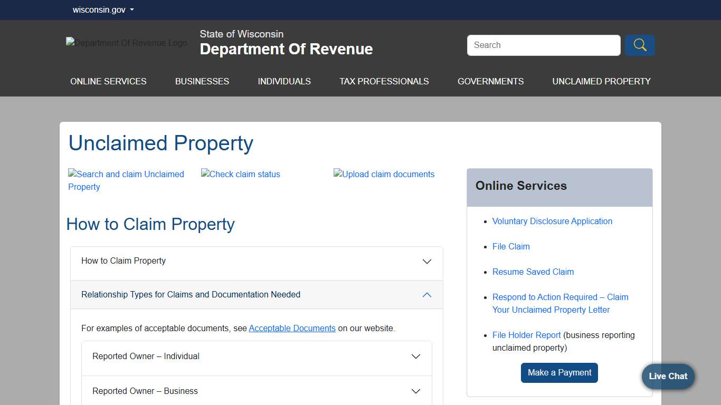Click the Make a Payment button

559,372
